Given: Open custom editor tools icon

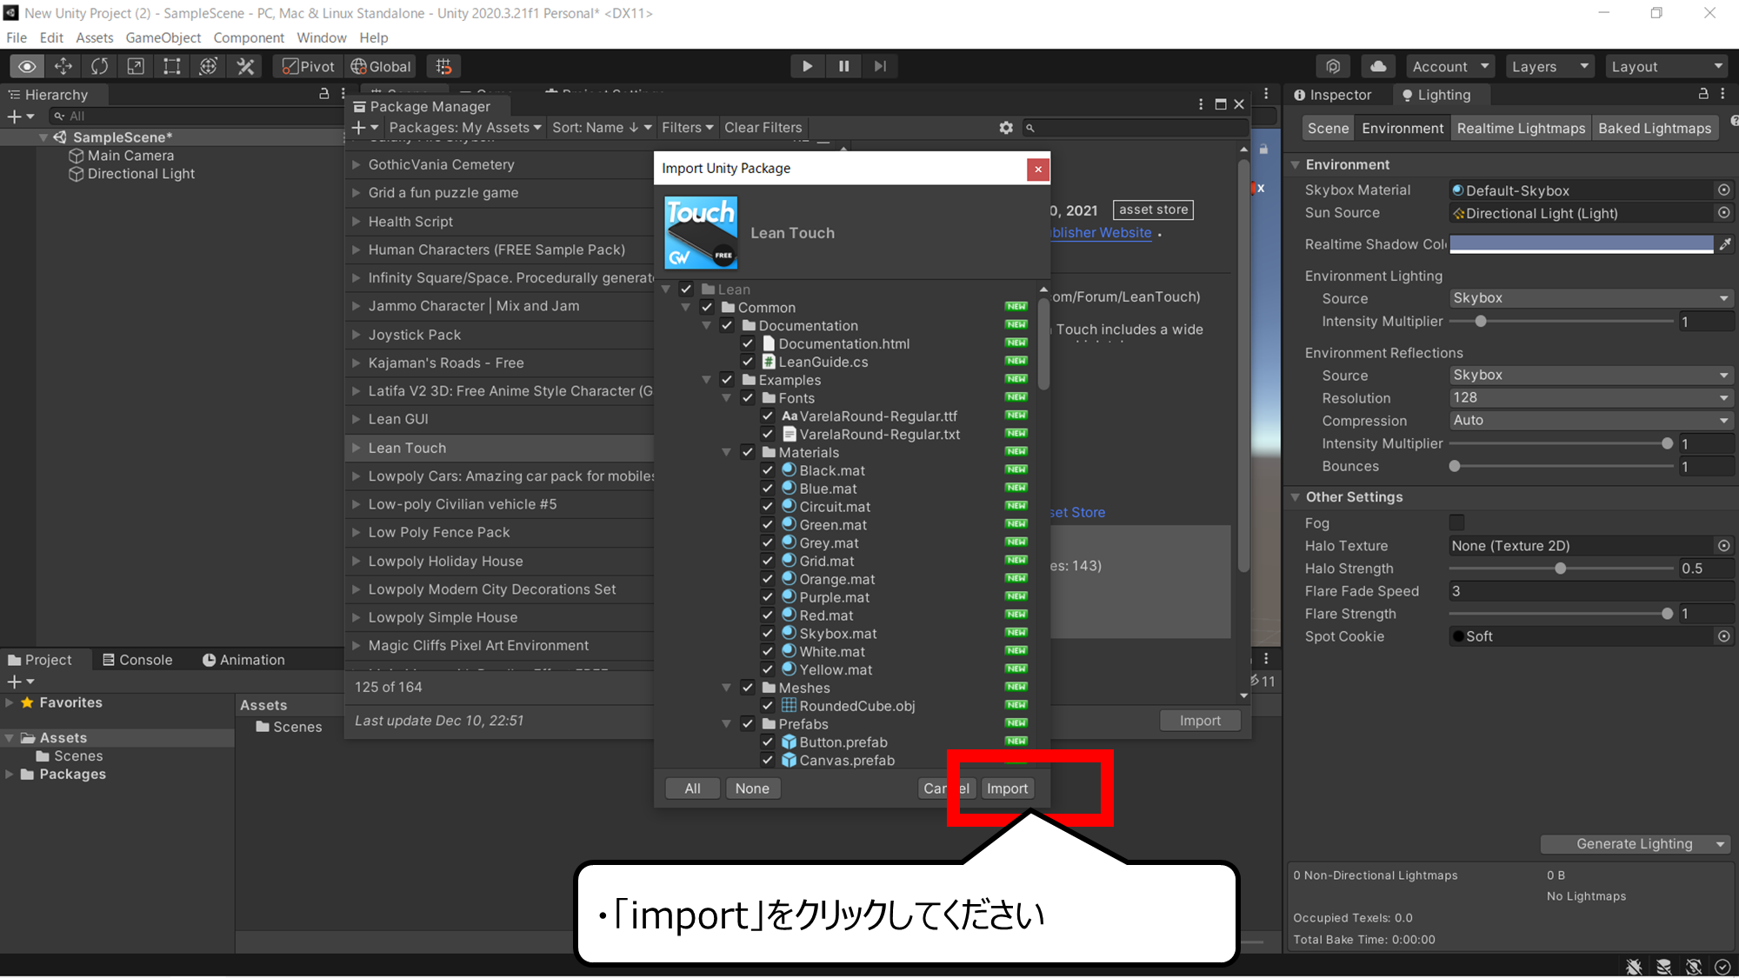Looking at the screenshot, I should pos(245,66).
